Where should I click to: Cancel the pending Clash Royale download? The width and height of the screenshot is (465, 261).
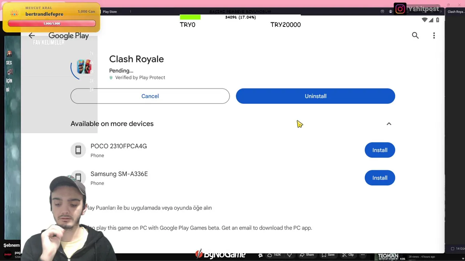[150, 96]
